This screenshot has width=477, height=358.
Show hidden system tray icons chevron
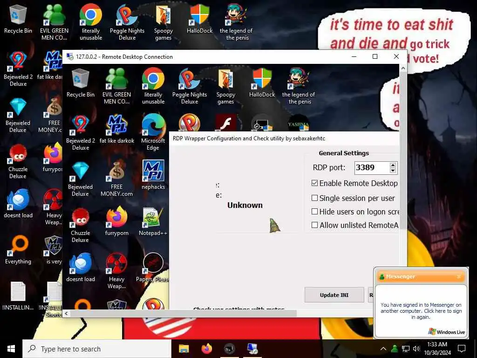(x=383, y=349)
